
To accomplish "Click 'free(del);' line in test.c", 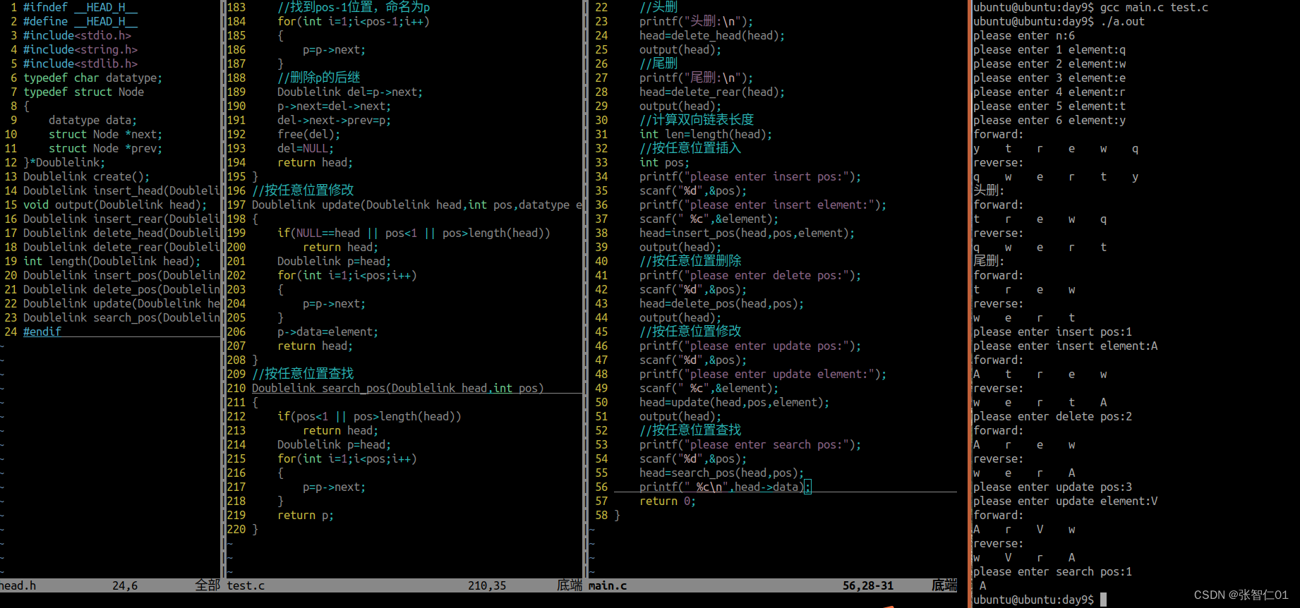I will click(x=308, y=134).
